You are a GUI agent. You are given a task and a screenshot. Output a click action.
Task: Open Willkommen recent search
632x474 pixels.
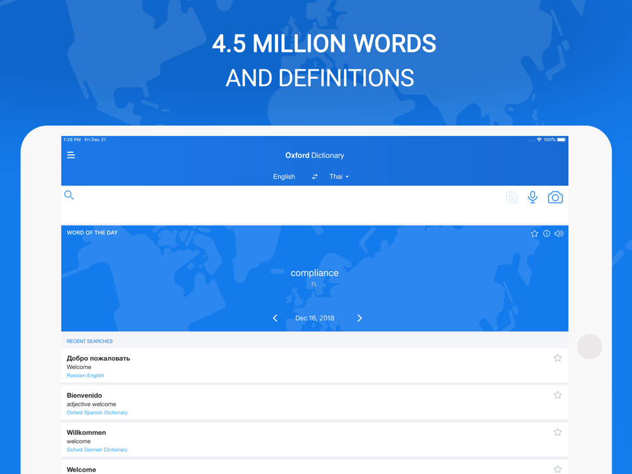pyautogui.click(x=315, y=440)
